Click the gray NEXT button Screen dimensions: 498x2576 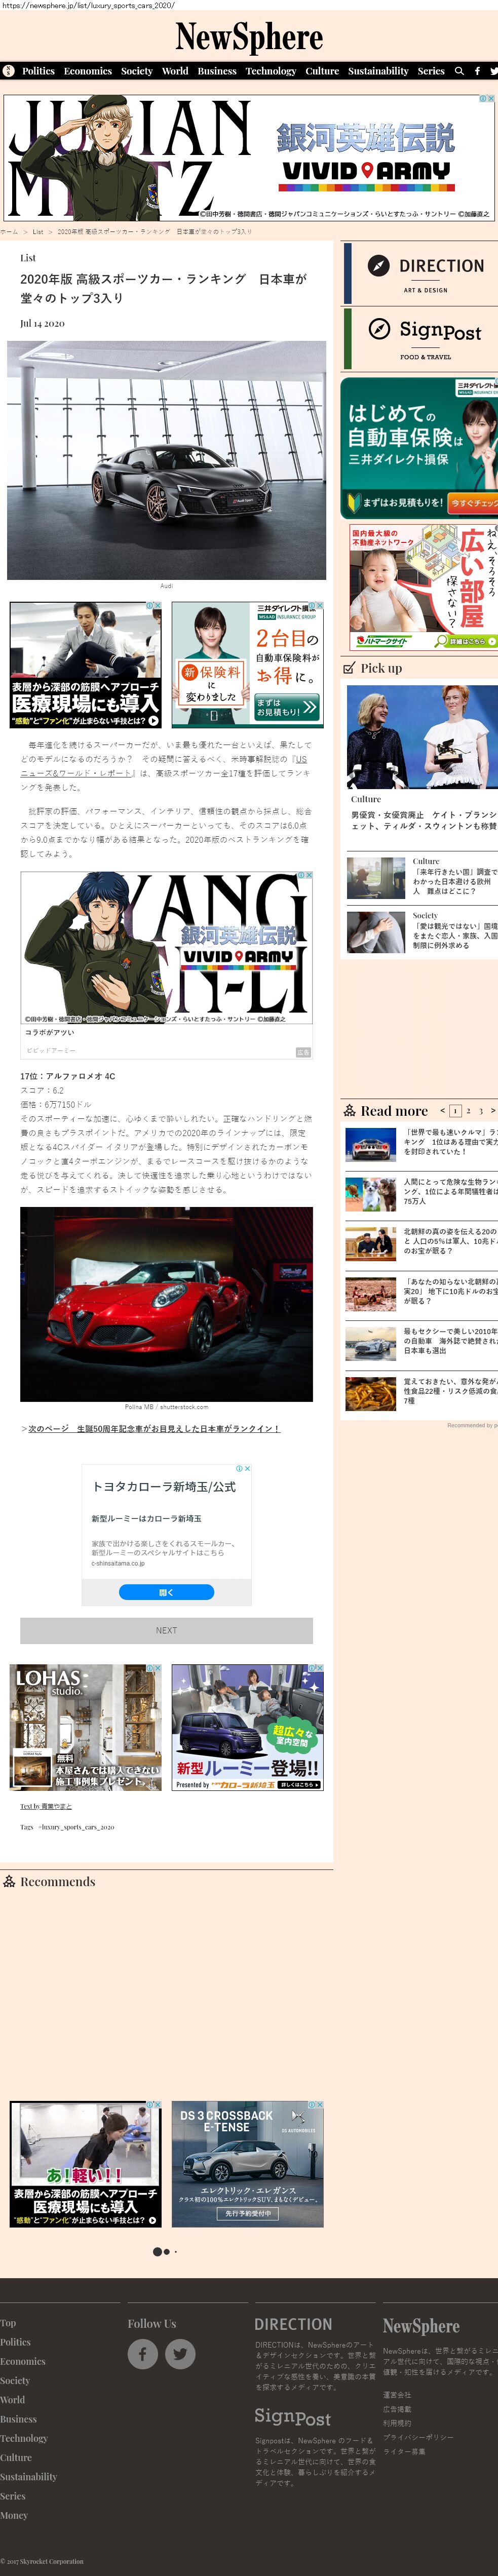pos(166,1630)
